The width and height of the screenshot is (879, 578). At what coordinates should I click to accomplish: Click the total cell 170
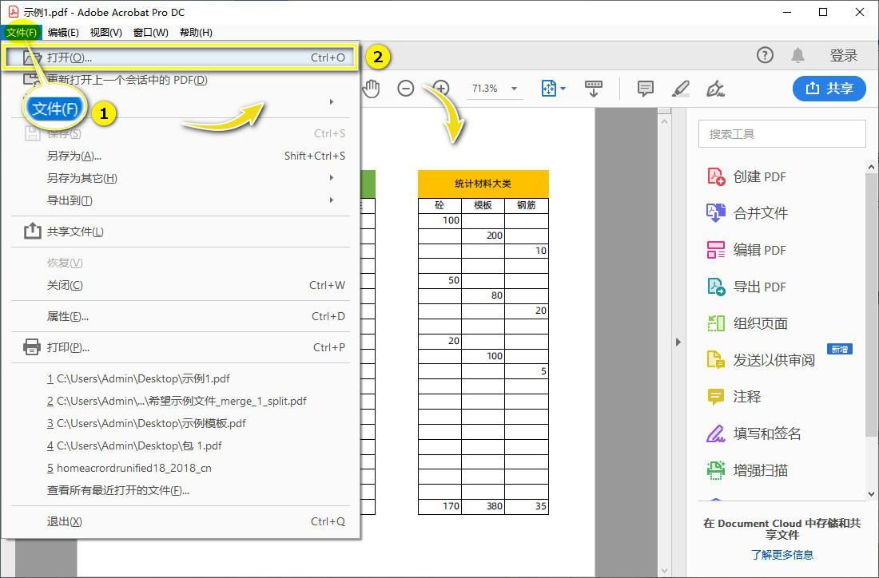439,506
